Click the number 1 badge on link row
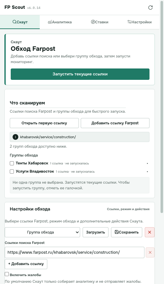 click(x=15, y=137)
